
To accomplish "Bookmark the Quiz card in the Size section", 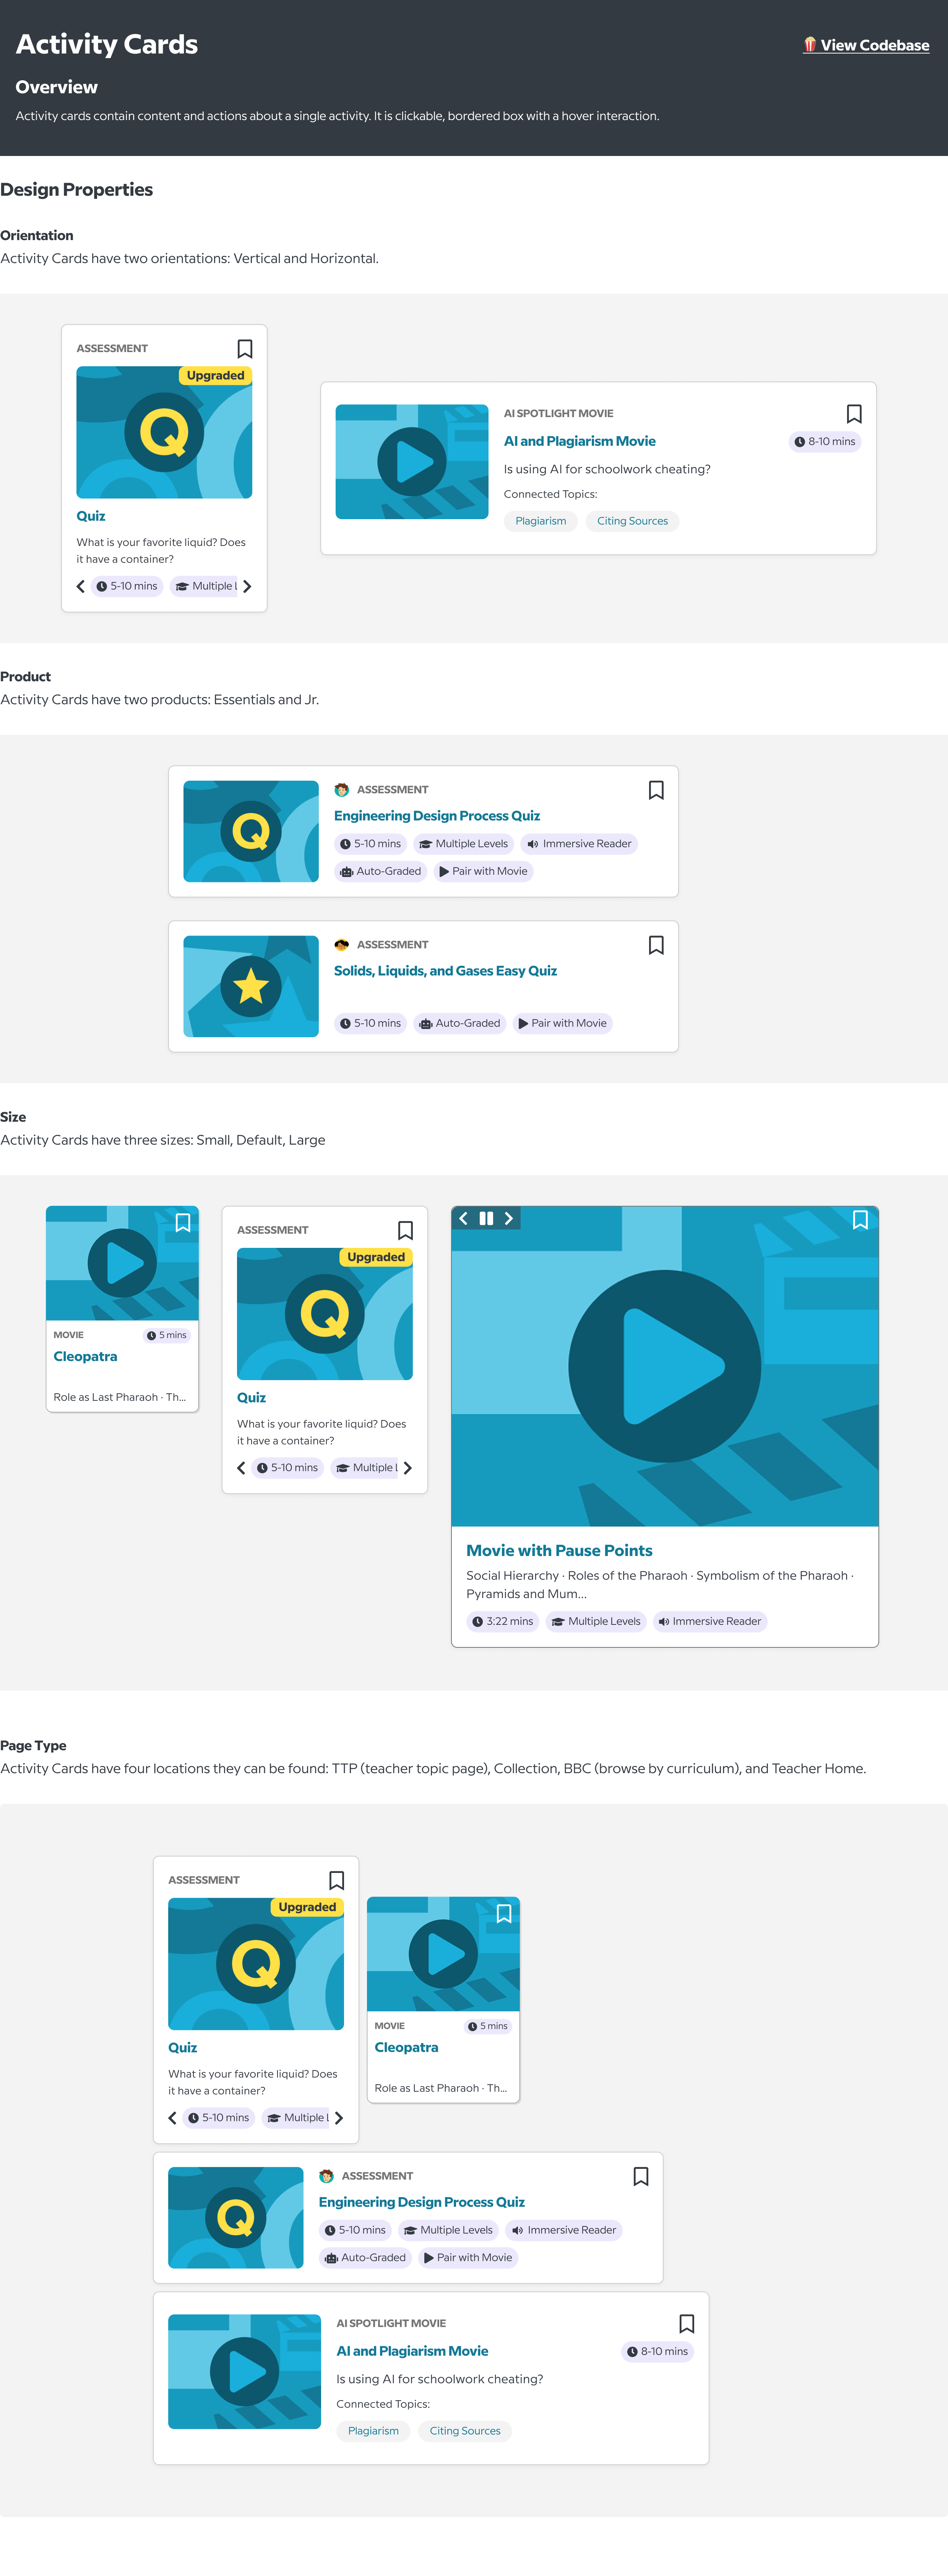I will (x=405, y=1231).
